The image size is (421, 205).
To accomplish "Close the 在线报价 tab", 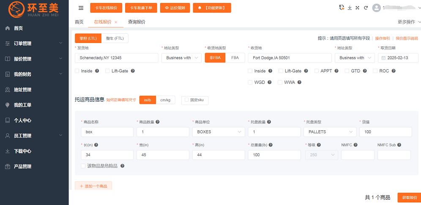I will pos(116,22).
